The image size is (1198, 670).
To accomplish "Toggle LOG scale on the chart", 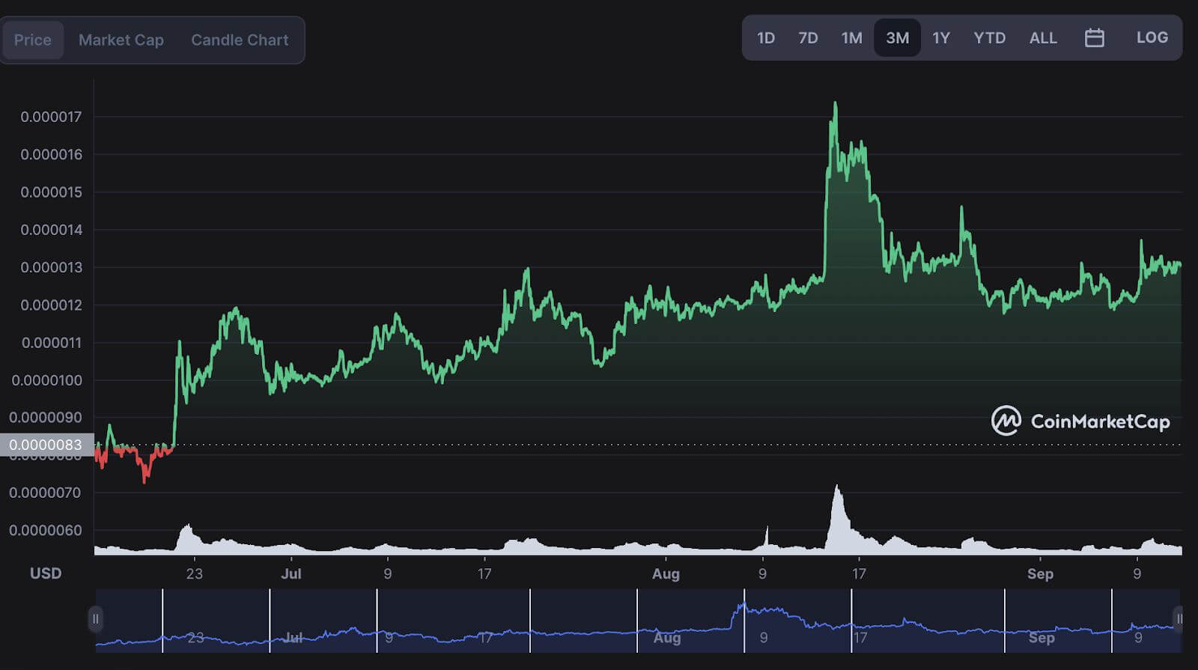I will click(x=1152, y=37).
